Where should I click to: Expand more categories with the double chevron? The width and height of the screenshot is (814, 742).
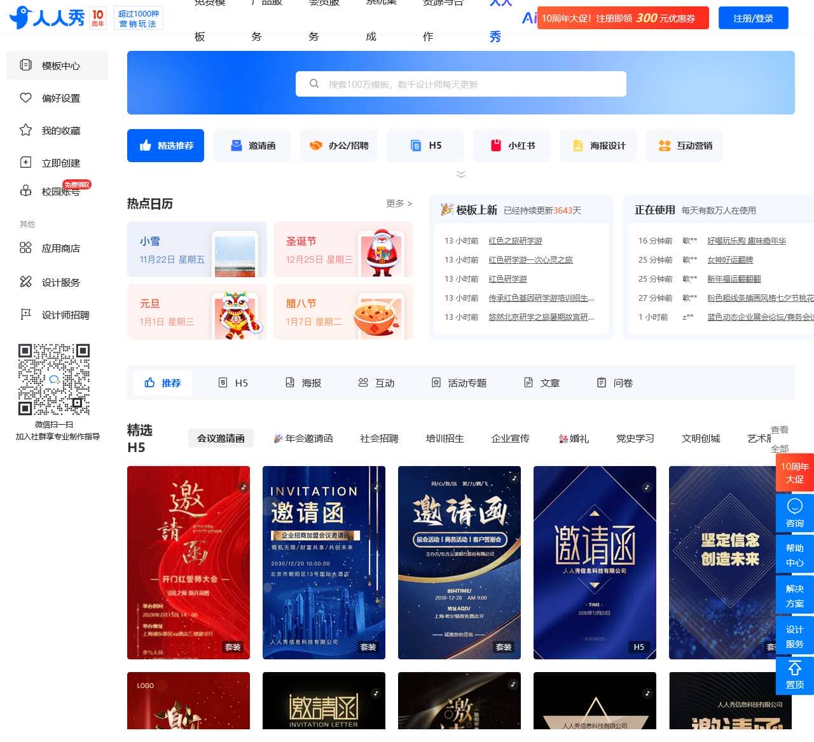[x=461, y=174]
